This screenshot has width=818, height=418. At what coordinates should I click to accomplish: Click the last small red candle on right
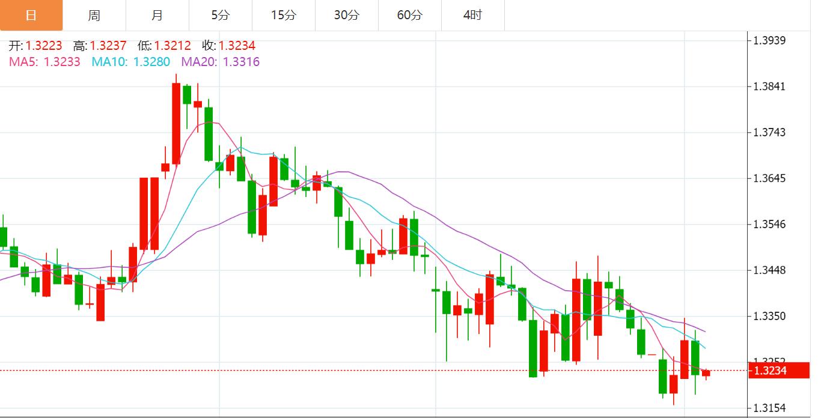[x=706, y=373]
